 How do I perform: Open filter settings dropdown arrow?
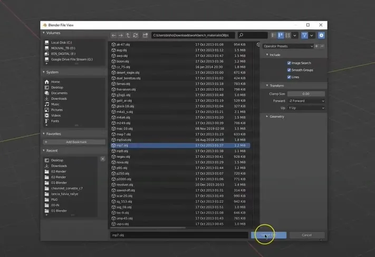click(311, 35)
